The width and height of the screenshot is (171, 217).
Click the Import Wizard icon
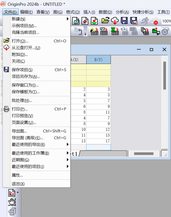click(x=94, y=31)
